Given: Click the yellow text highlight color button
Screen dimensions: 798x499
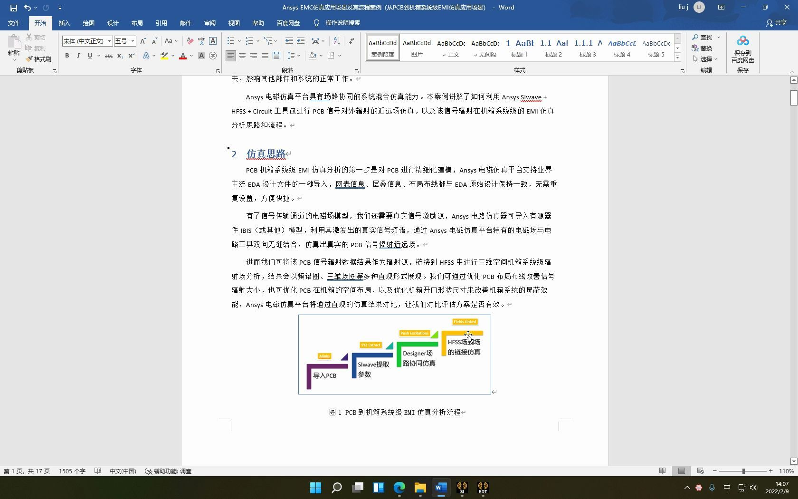Looking at the screenshot, I should [x=164, y=56].
